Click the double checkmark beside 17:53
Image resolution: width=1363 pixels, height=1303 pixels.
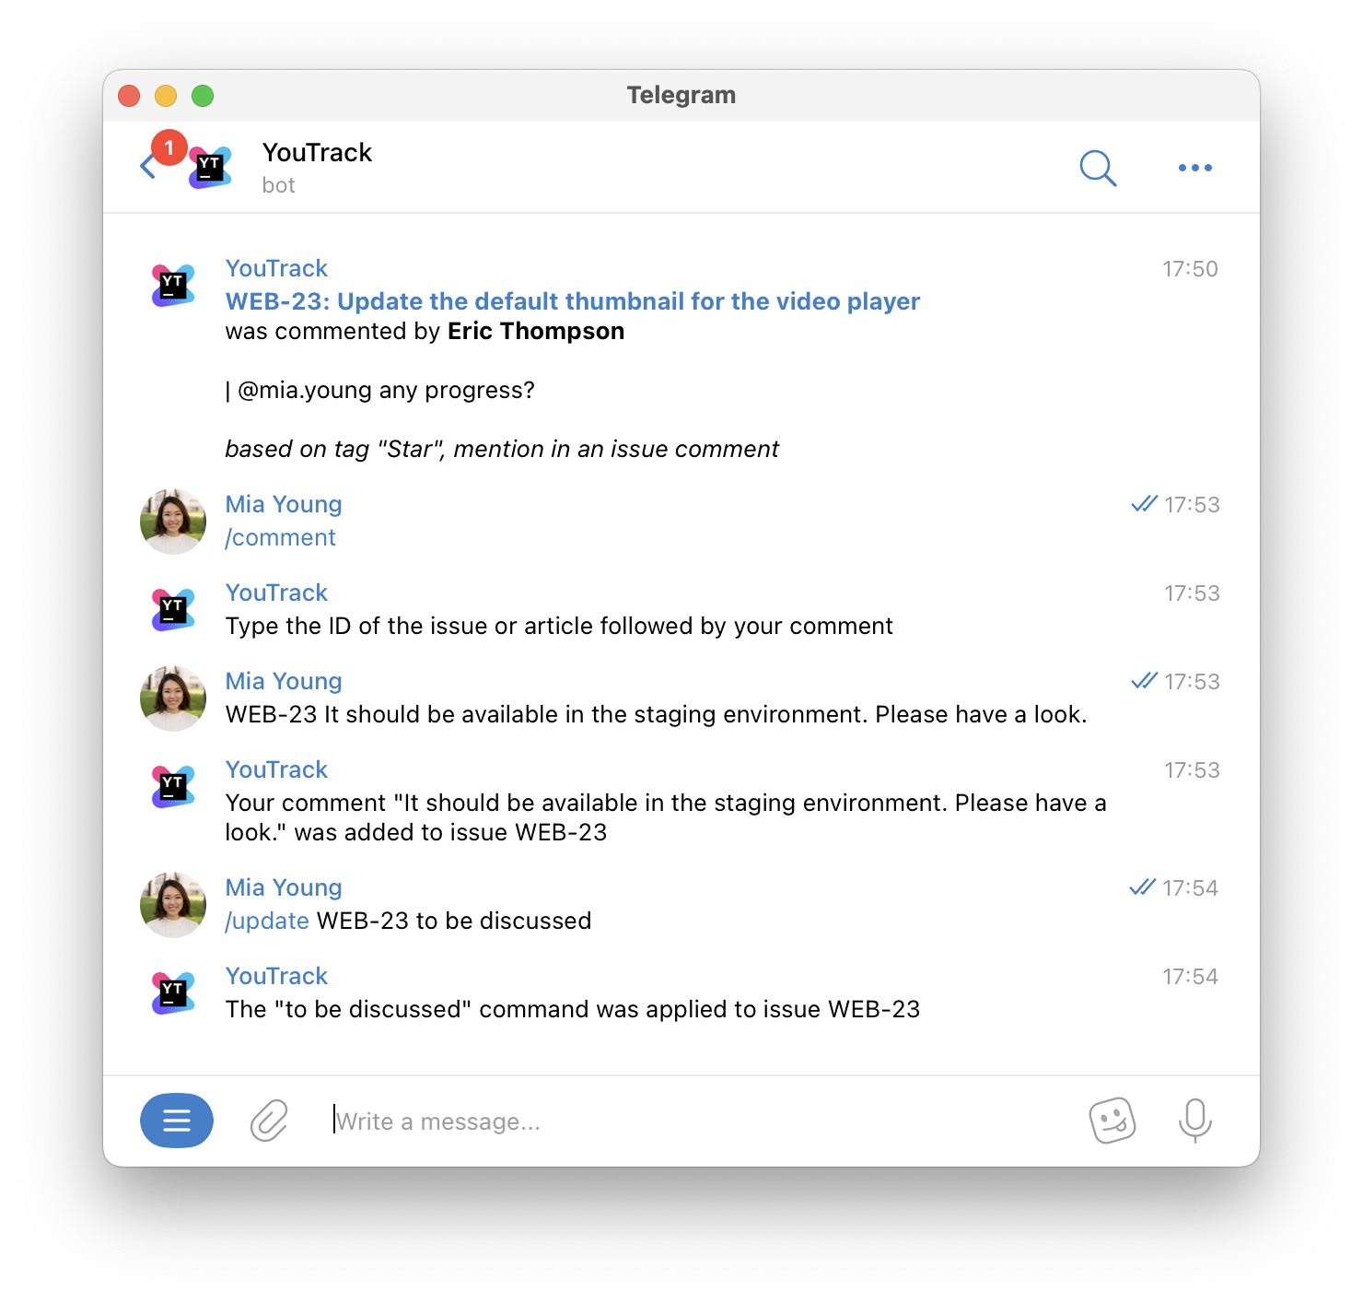click(1142, 504)
